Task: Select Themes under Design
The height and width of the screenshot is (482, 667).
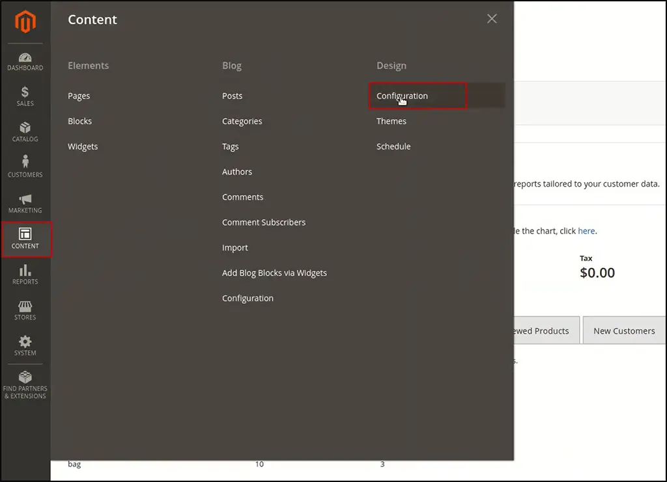Action: click(391, 121)
